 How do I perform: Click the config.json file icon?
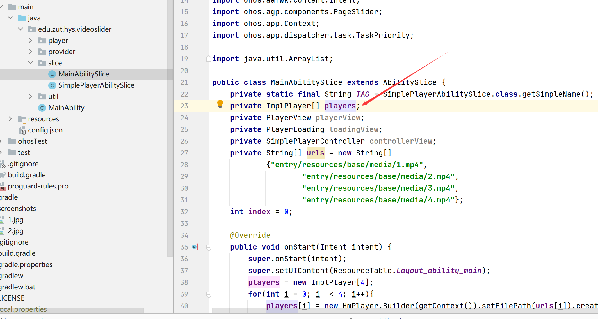(x=22, y=130)
